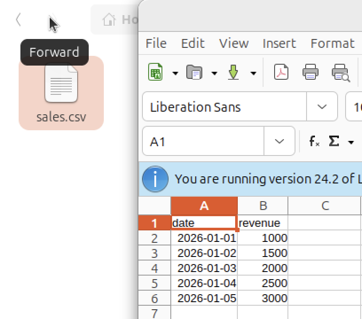Image resolution: width=362 pixels, height=319 pixels.
Task: Open the File menu
Action: click(156, 43)
